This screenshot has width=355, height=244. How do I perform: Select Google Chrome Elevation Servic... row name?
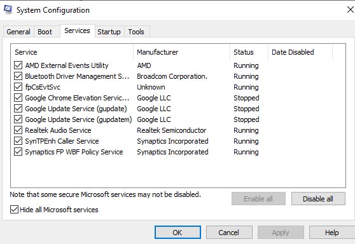[77, 98]
